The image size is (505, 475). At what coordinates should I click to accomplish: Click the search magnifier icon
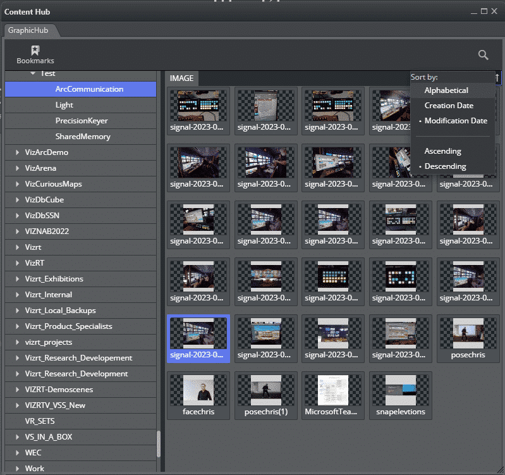483,55
